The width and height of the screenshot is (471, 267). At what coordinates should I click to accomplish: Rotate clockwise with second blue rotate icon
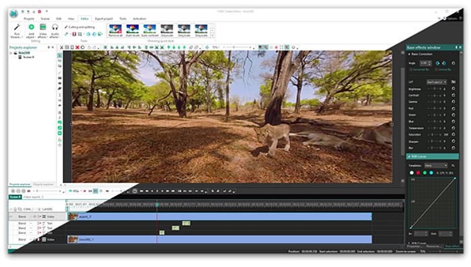coord(444,63)
